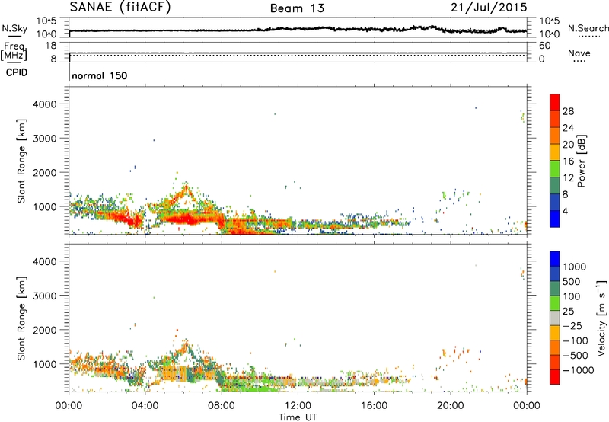The height and width of the screenshot is (422, 609).
Task: Click the 'Velocity [m s⁻¹]' colorbar label
Action: (601, 318)
